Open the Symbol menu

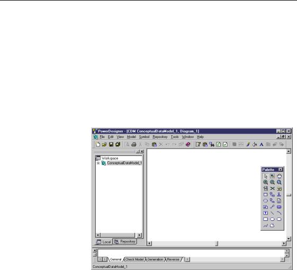click(x=144, y=137)
